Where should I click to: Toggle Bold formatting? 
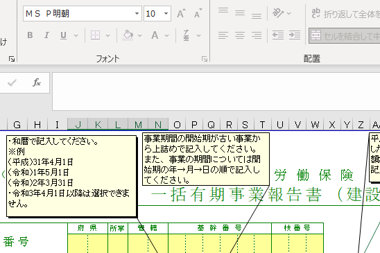pyautogui.click(x=30, y=35)
